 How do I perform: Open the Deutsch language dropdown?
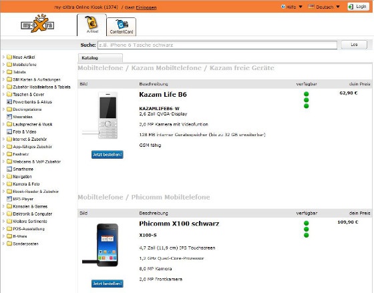[x=324, y=7]
